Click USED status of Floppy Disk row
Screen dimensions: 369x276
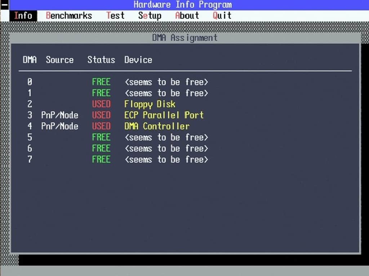pos(101,104)
